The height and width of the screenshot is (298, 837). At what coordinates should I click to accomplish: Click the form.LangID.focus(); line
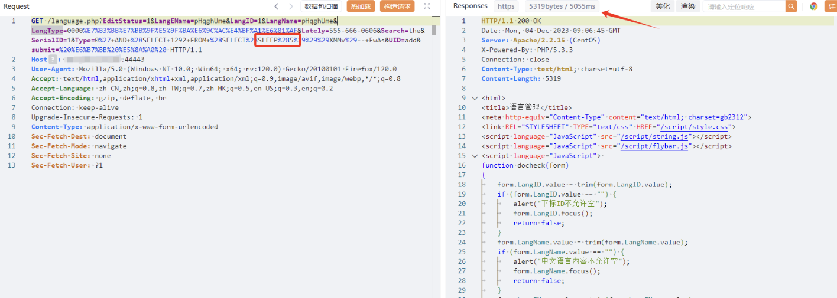pos(553,213)
